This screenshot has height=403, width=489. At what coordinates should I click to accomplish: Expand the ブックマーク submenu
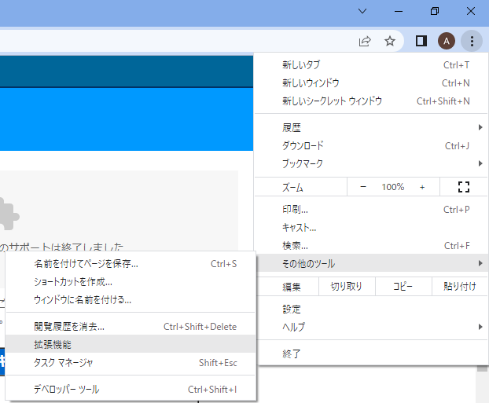[371, 163]
